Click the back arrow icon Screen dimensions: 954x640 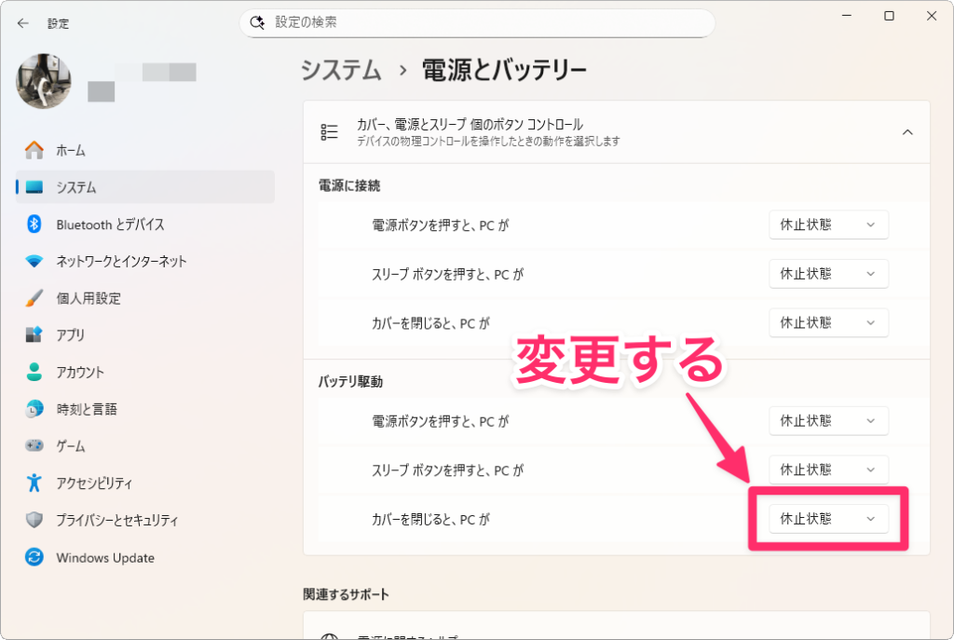pos(23,23)
